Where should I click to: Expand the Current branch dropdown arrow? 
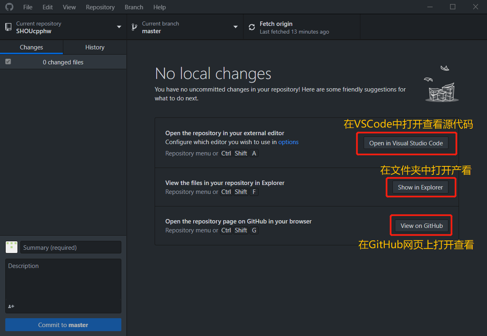(235, 27)
